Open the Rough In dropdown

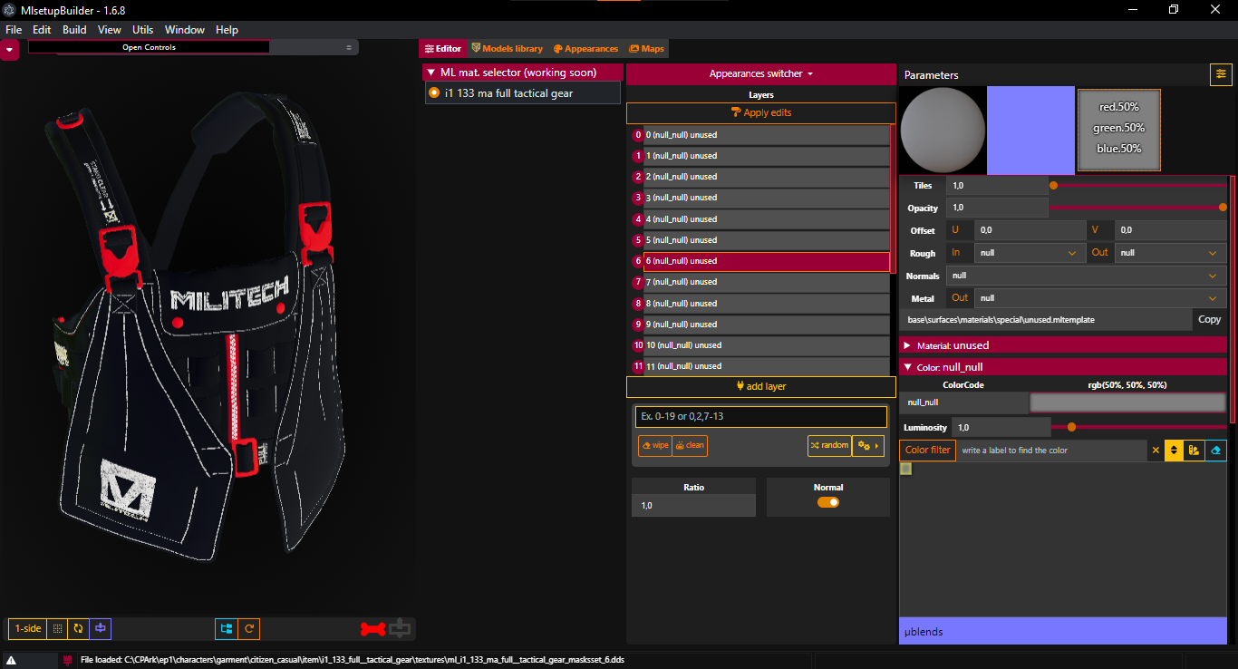pyautogui.click(x=1029, y=253)
